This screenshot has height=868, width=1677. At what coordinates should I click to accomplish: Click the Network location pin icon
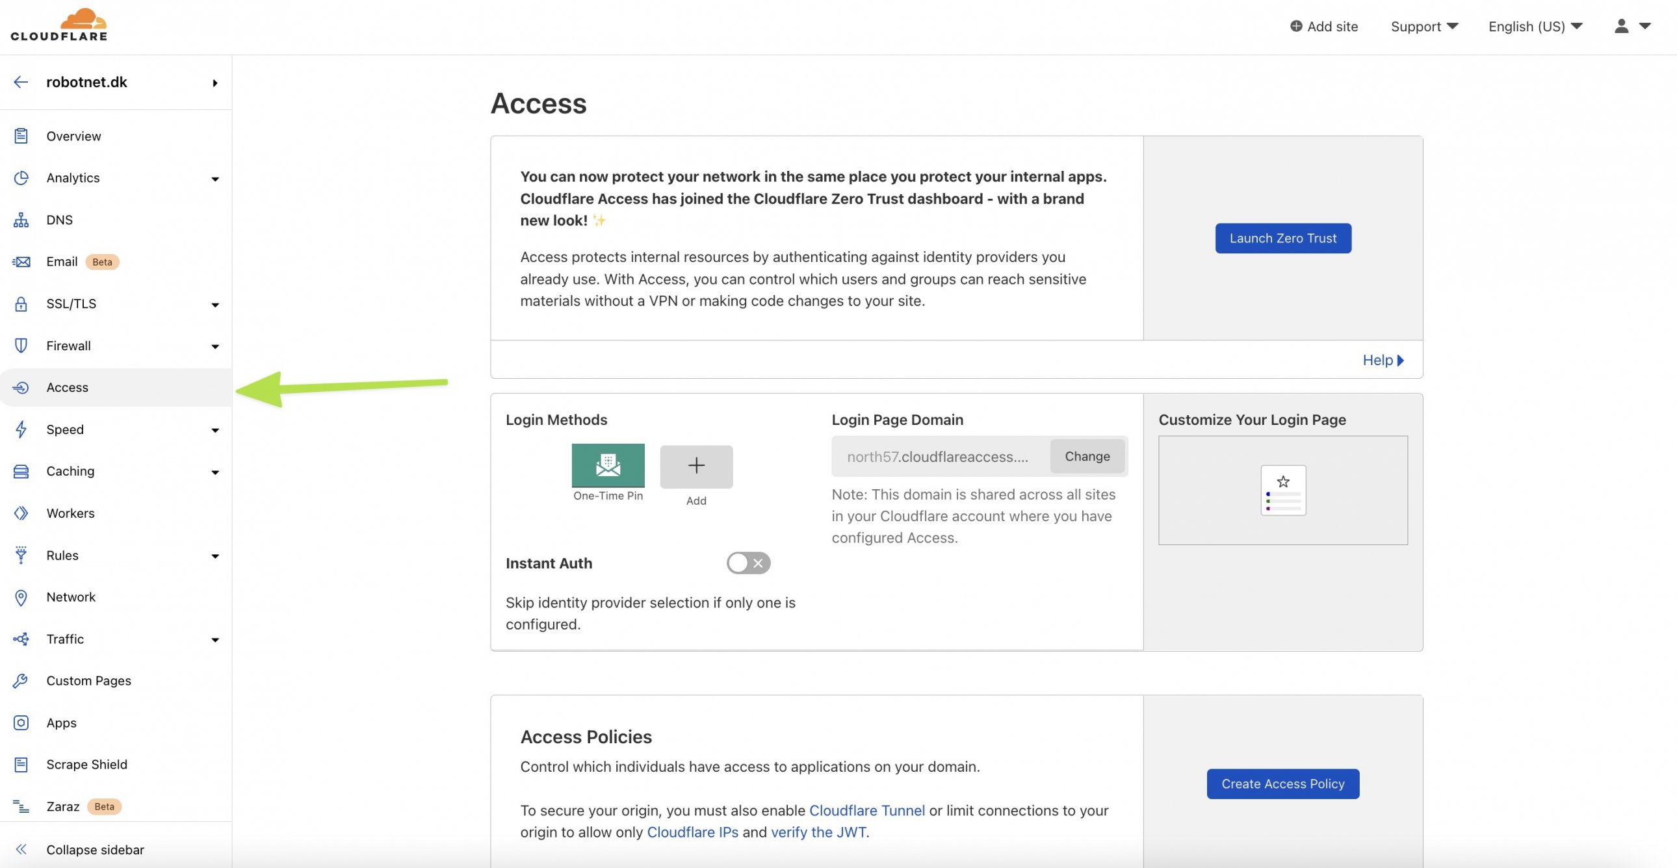(x=21, y=597)
